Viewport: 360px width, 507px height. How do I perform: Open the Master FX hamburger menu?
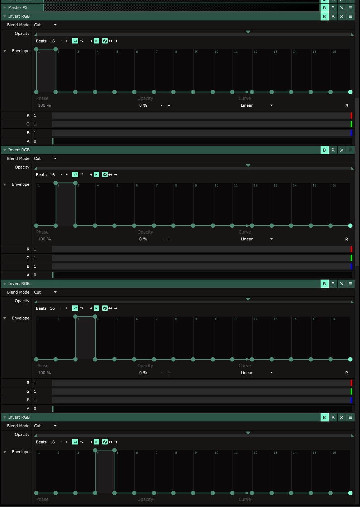[350, 8]
